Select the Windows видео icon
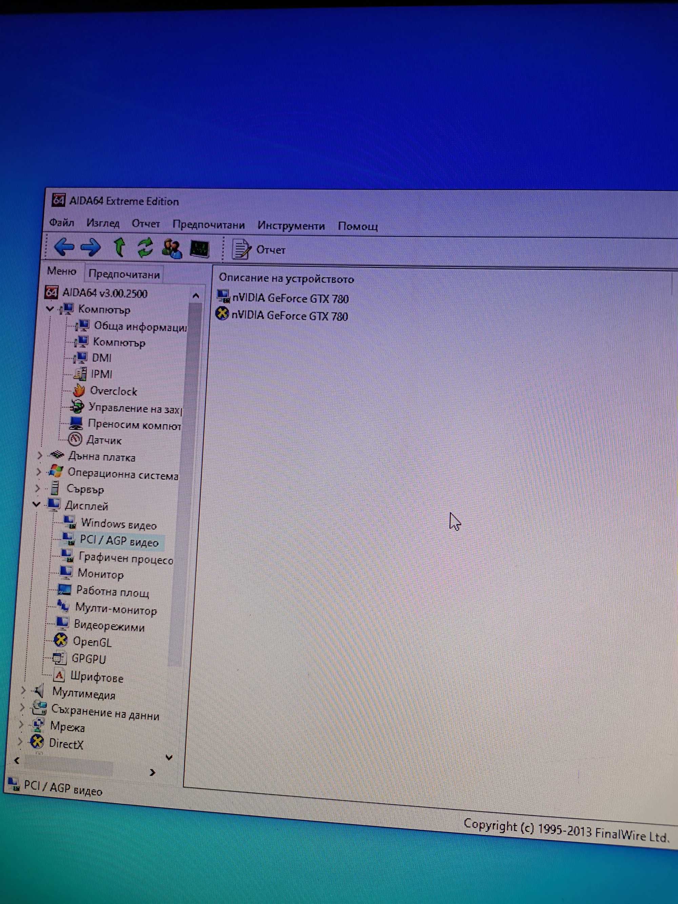This screenshot has height=904, width=678. pyautogui.click(x=69, y=522)
